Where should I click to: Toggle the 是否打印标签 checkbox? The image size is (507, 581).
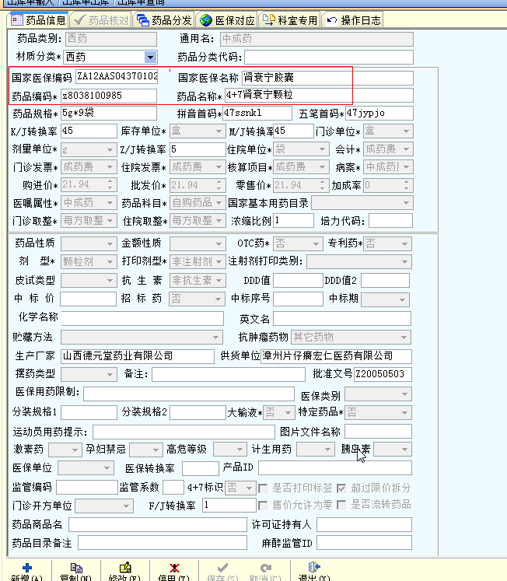click(x=263, y=488)
